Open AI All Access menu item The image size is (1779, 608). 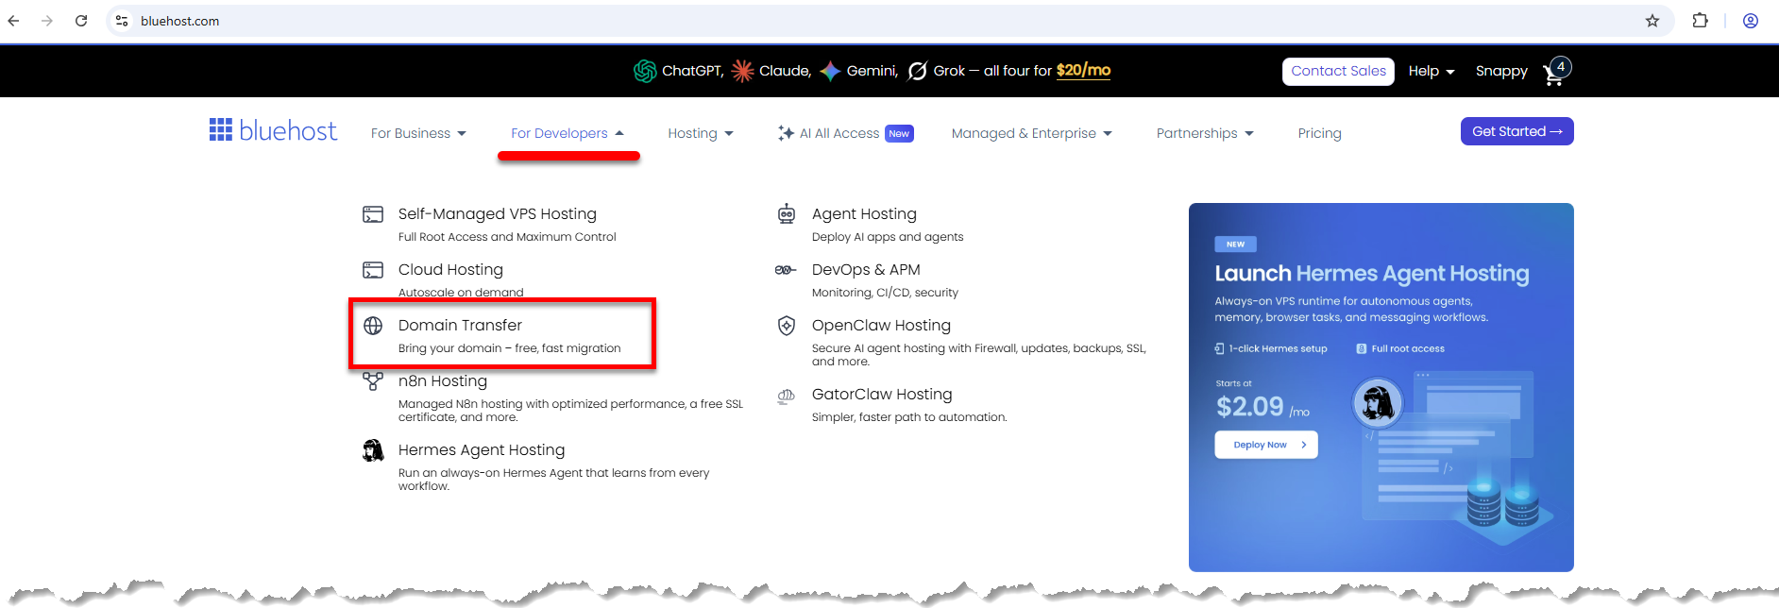coord(839,133)
